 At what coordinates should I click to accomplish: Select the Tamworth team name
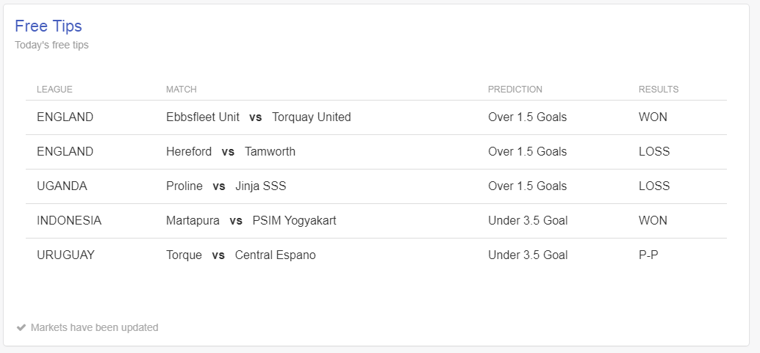(270, 152)
